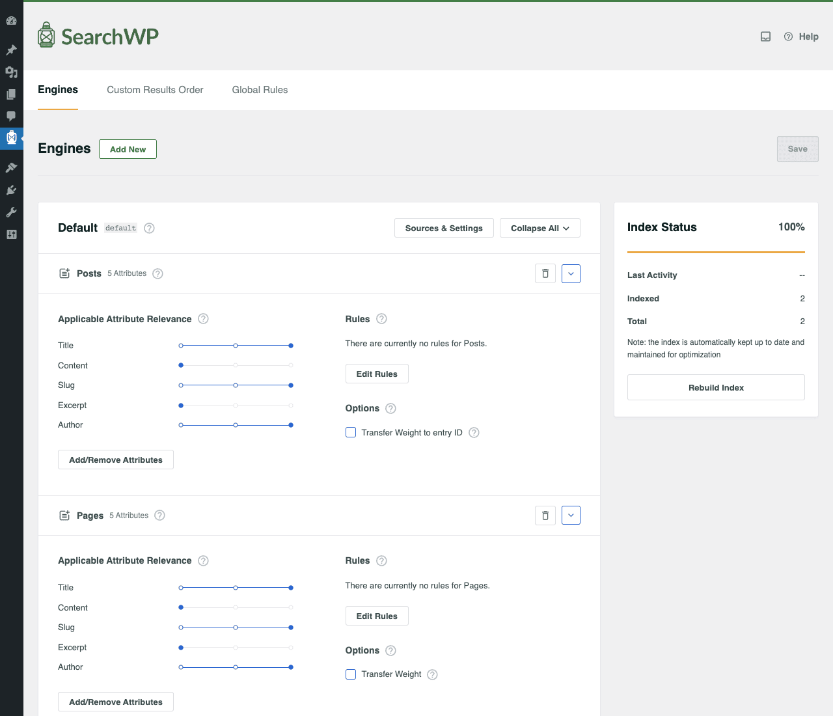Show help for Transfer Weight to entry ID
Image resolution: width=833 pixels, height=716 pixels.
(474, 433)
